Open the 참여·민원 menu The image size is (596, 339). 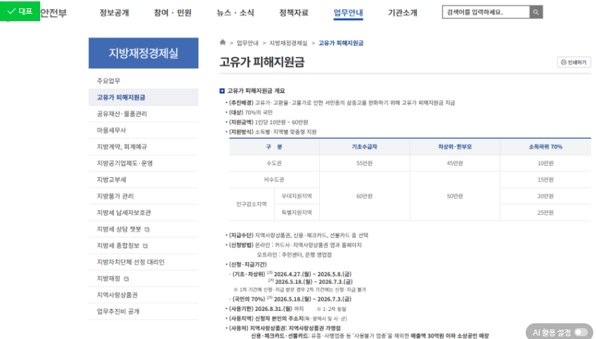point(173,13)
